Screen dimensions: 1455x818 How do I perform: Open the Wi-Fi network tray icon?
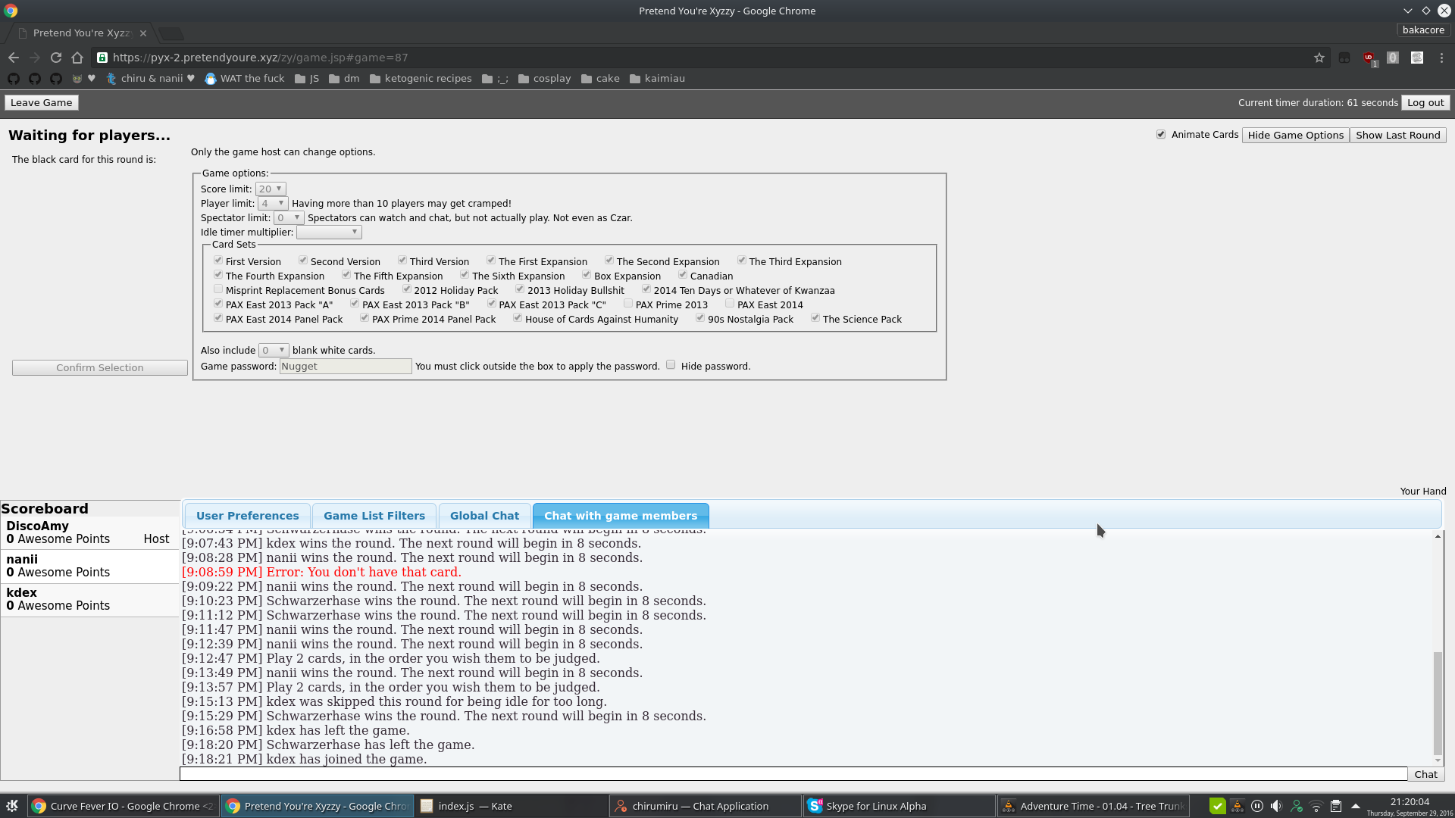[1316, 806]
